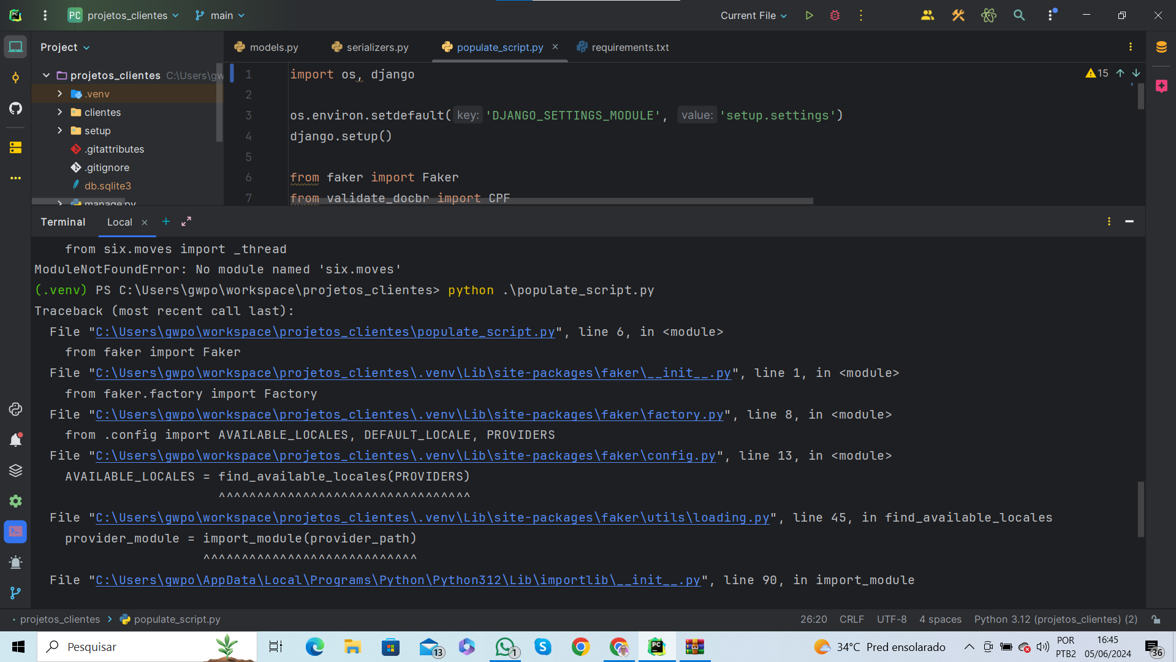Image resolution: width=1176 pixels, height=662 pixels.
Task: Expand the .venv folder
Action: coord(59,94)
